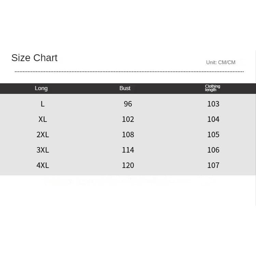256x256 pixels.
Task: Select bust value 114
Action: [128, 150]
